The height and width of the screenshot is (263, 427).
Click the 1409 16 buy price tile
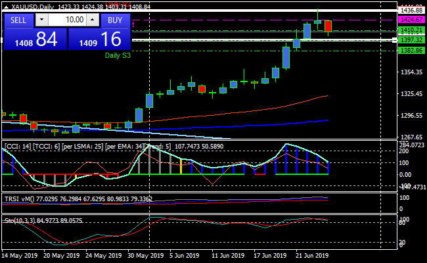(x=100, y=39)
